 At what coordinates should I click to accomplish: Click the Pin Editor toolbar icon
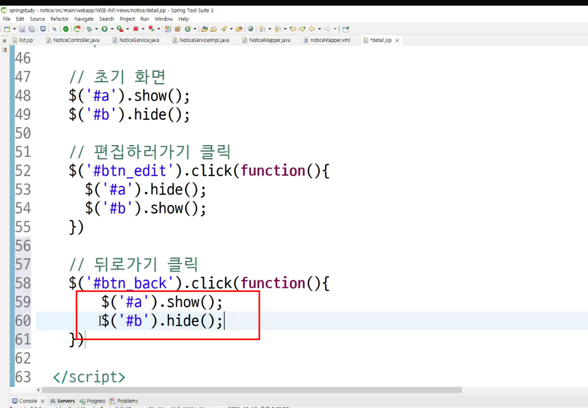pos(346,29)
